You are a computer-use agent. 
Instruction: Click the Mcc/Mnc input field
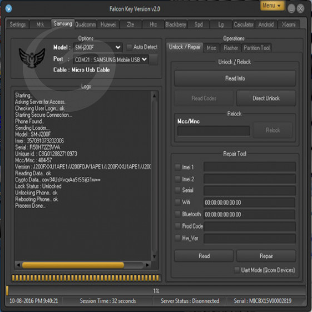214,131
